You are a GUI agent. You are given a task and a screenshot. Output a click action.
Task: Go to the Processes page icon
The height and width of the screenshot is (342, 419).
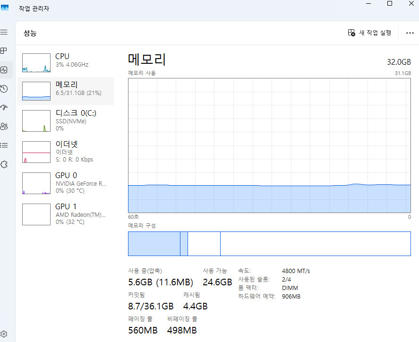[x=4, y=51]
